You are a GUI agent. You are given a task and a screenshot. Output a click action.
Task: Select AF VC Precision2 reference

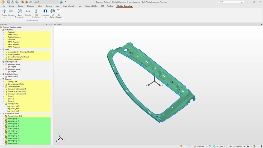click(x=14, y=45)
